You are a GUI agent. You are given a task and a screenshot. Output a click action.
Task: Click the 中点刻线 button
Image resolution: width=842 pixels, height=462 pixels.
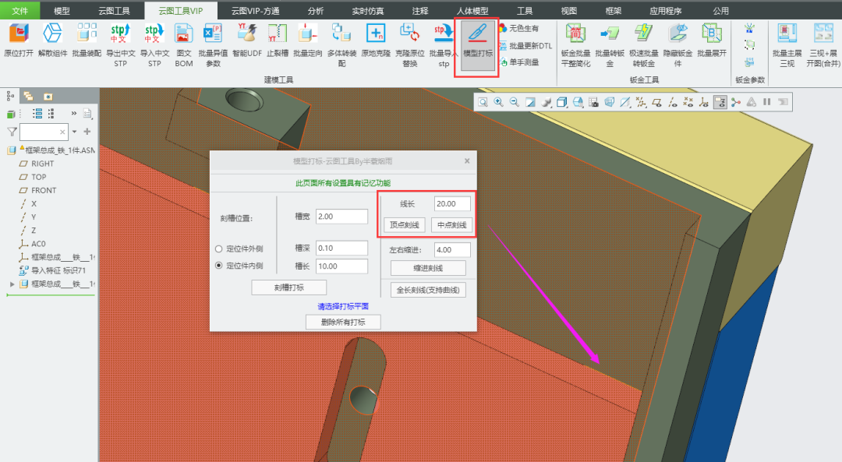451,225
